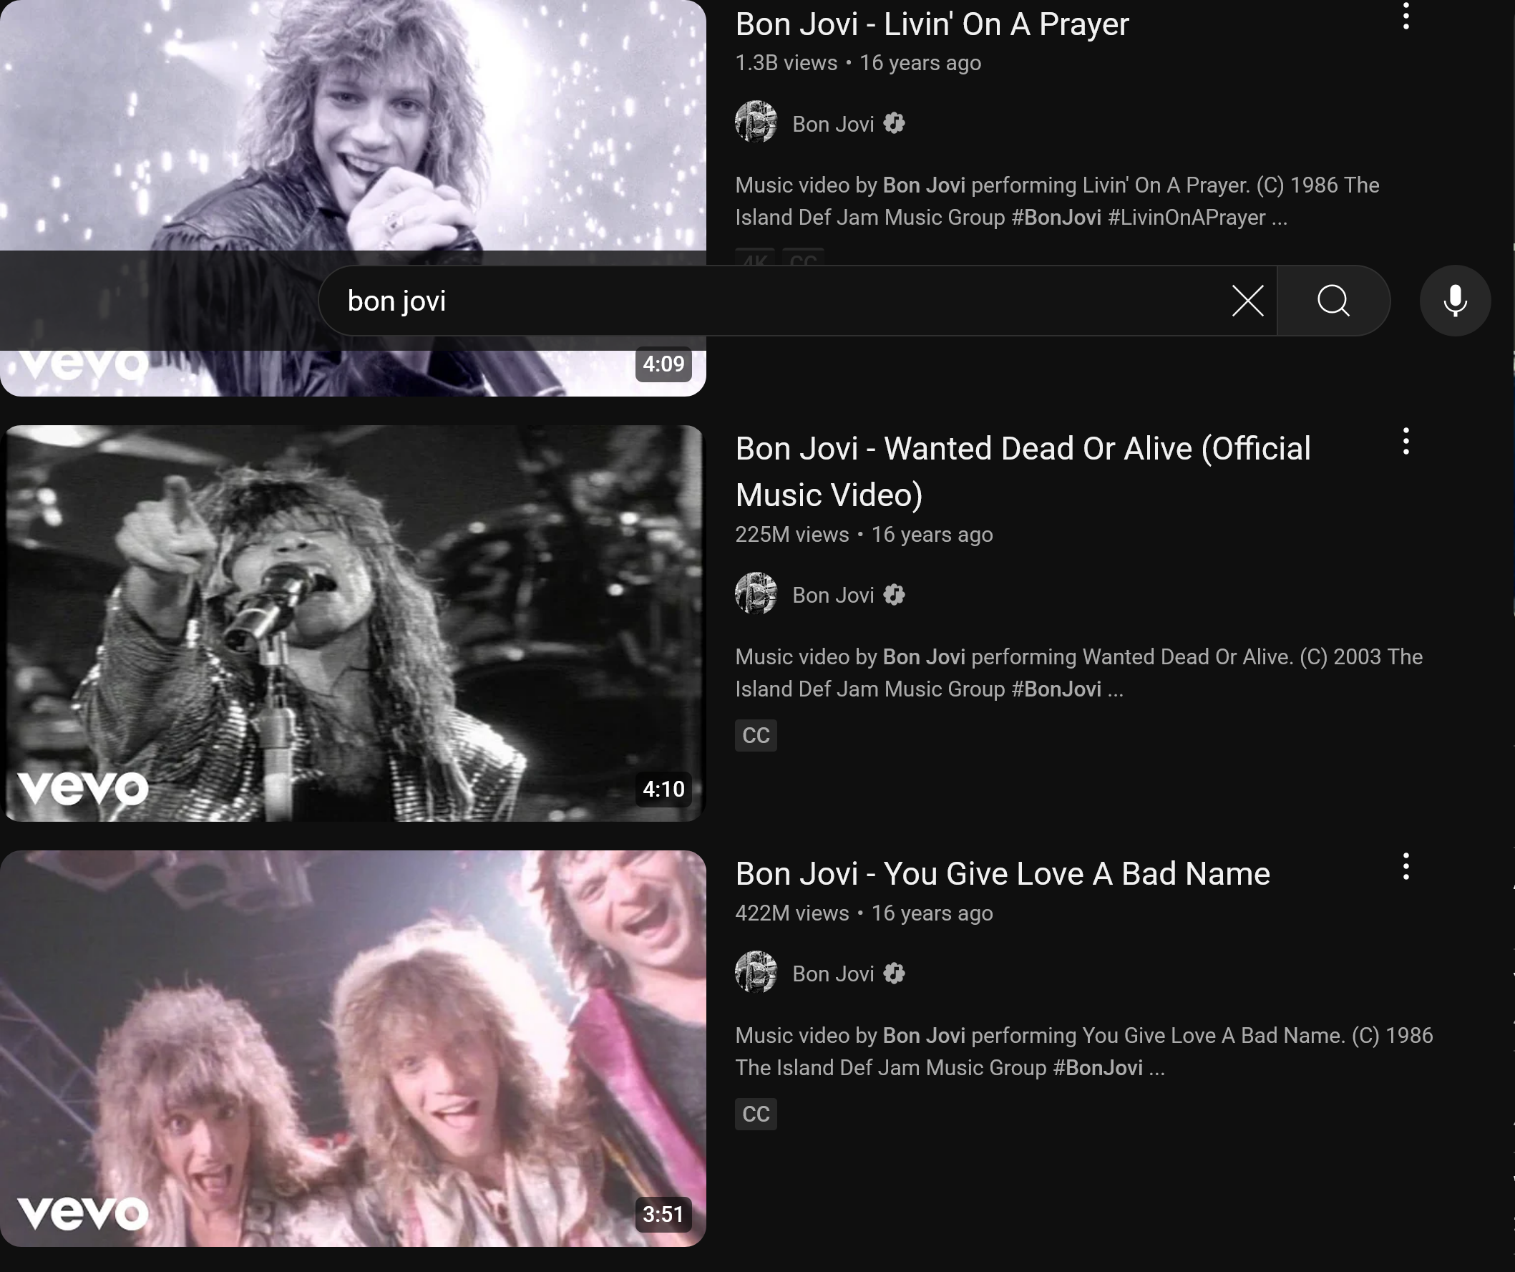Image resolution: width=1515 pixels, height=1272 pixels.
Task: Open the three-dot menu for You Give Love A Bad Name
Action: pos(1406,866)
